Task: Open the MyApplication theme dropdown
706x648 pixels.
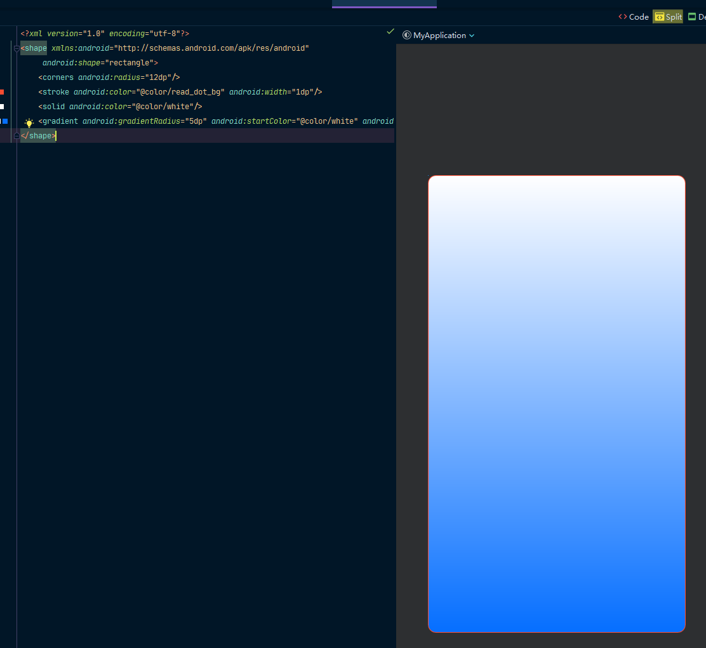Action: pos(439,36)
